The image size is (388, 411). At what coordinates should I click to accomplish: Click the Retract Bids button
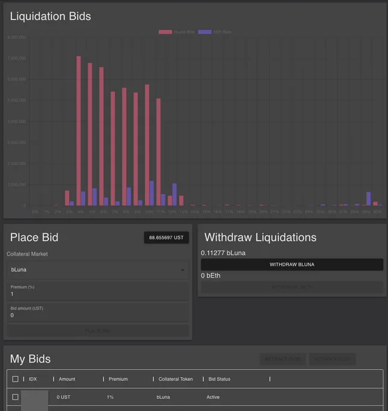coord(282,359)
